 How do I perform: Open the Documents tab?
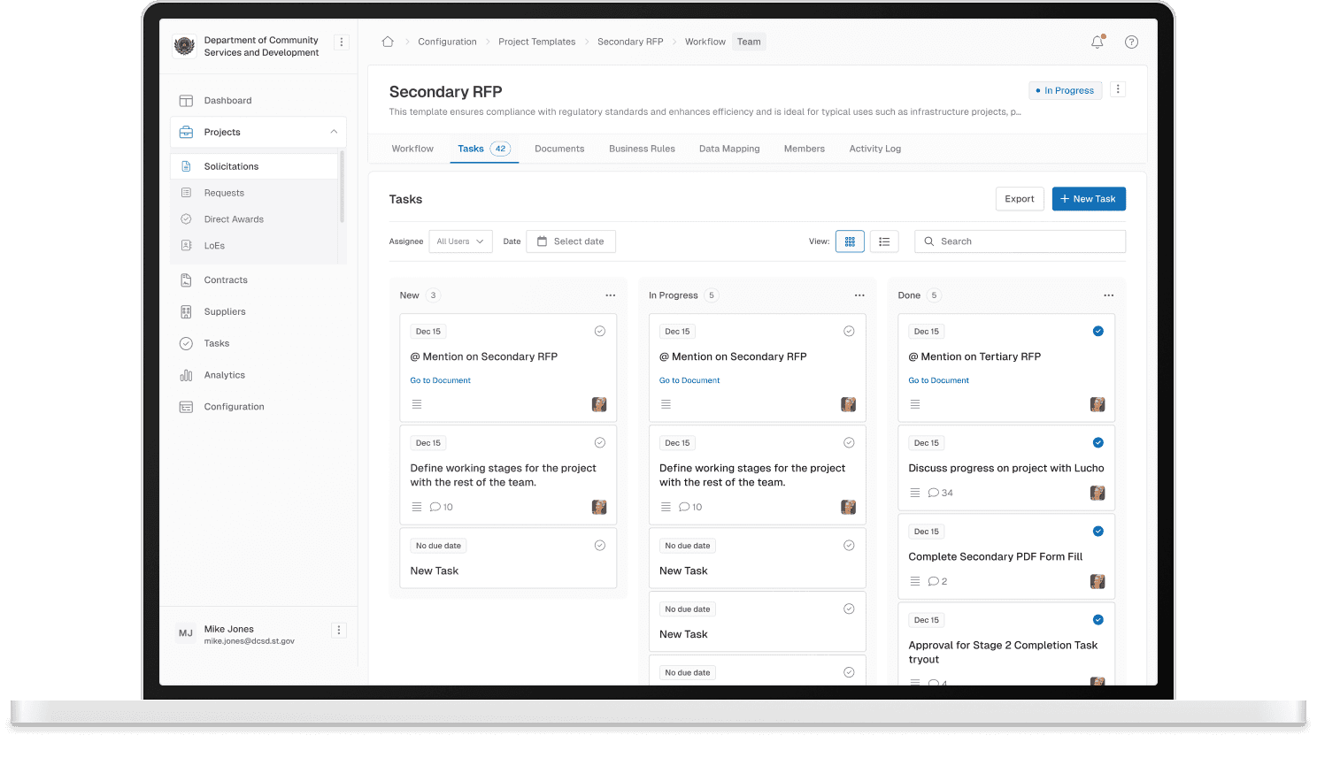pyautogui.click(x=559, y=149)
